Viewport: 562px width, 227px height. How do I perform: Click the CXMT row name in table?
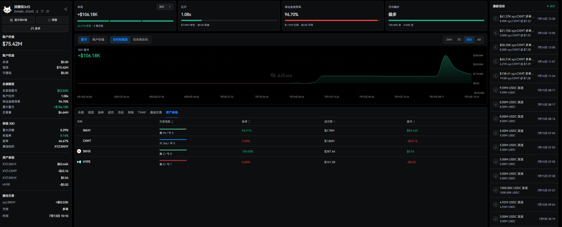pyautogui.click(x=87, y=141)
